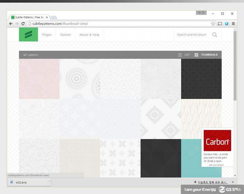Switch to THUMBNAILS view
The height and width of the screenshot is (194, 244).
click(206, 55)
